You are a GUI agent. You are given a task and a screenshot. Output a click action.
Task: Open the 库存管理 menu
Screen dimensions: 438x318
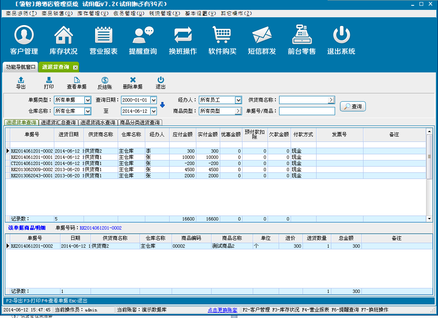93,13
